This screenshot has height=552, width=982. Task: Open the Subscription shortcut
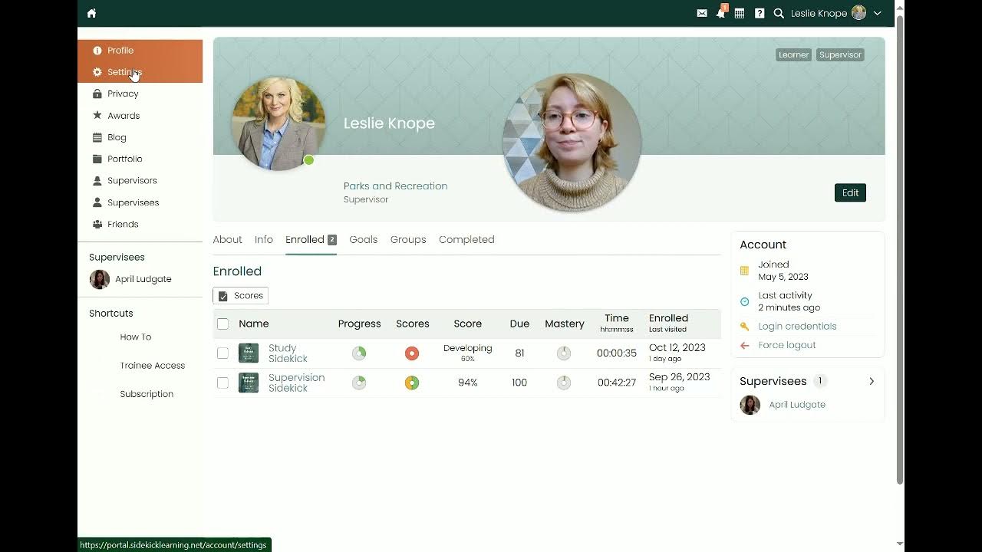pyautogui.click(x=147, y=394)
